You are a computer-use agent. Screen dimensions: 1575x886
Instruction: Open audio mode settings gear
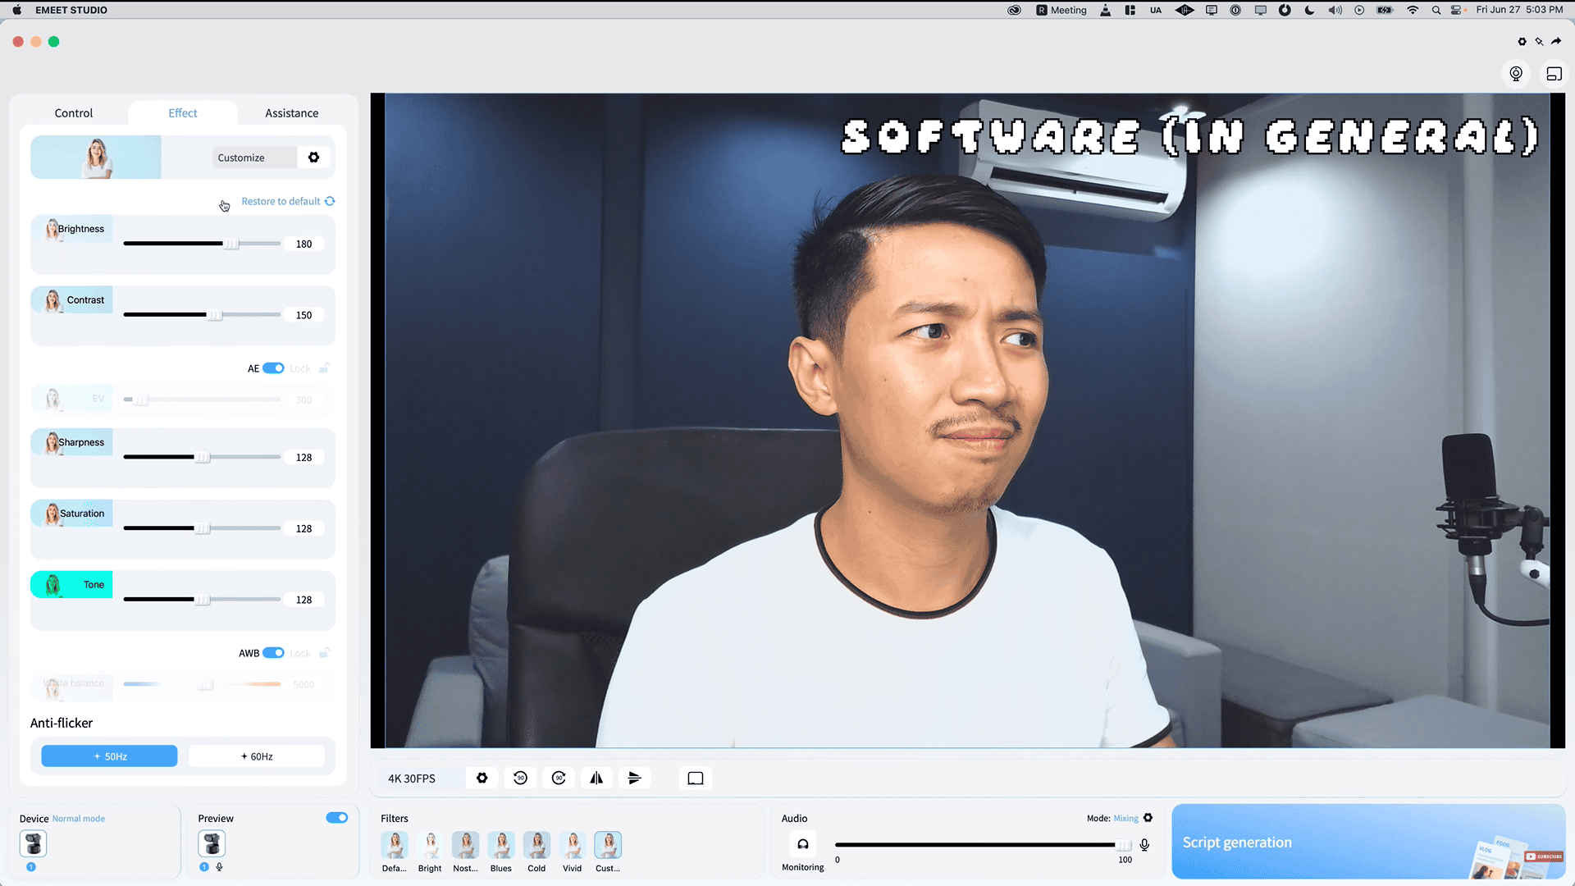point(1148,818)
